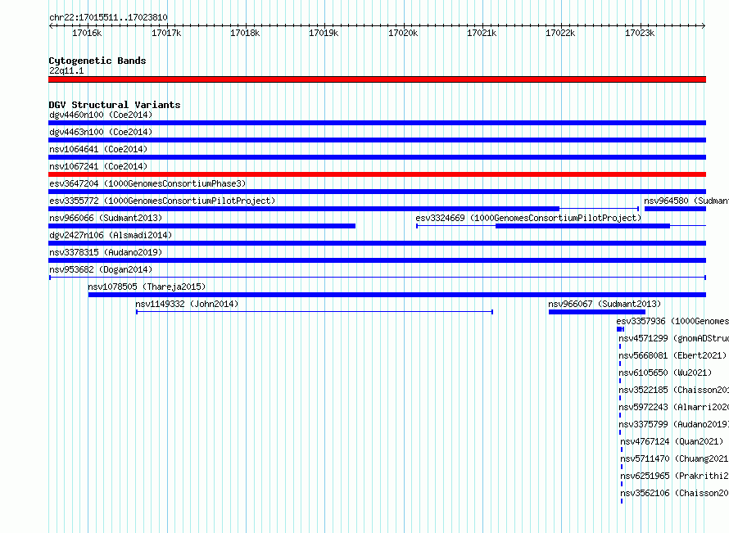Click the 17023k ruler tick label
The image size is (729, 533).
640,33
